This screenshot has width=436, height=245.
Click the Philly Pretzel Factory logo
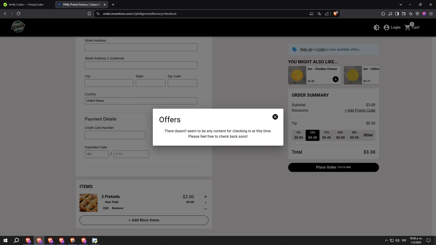[18, 27]
